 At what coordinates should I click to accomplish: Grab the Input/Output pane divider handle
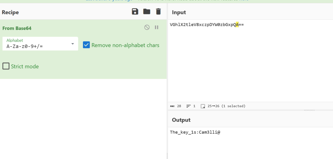click(x=309, y=110)
